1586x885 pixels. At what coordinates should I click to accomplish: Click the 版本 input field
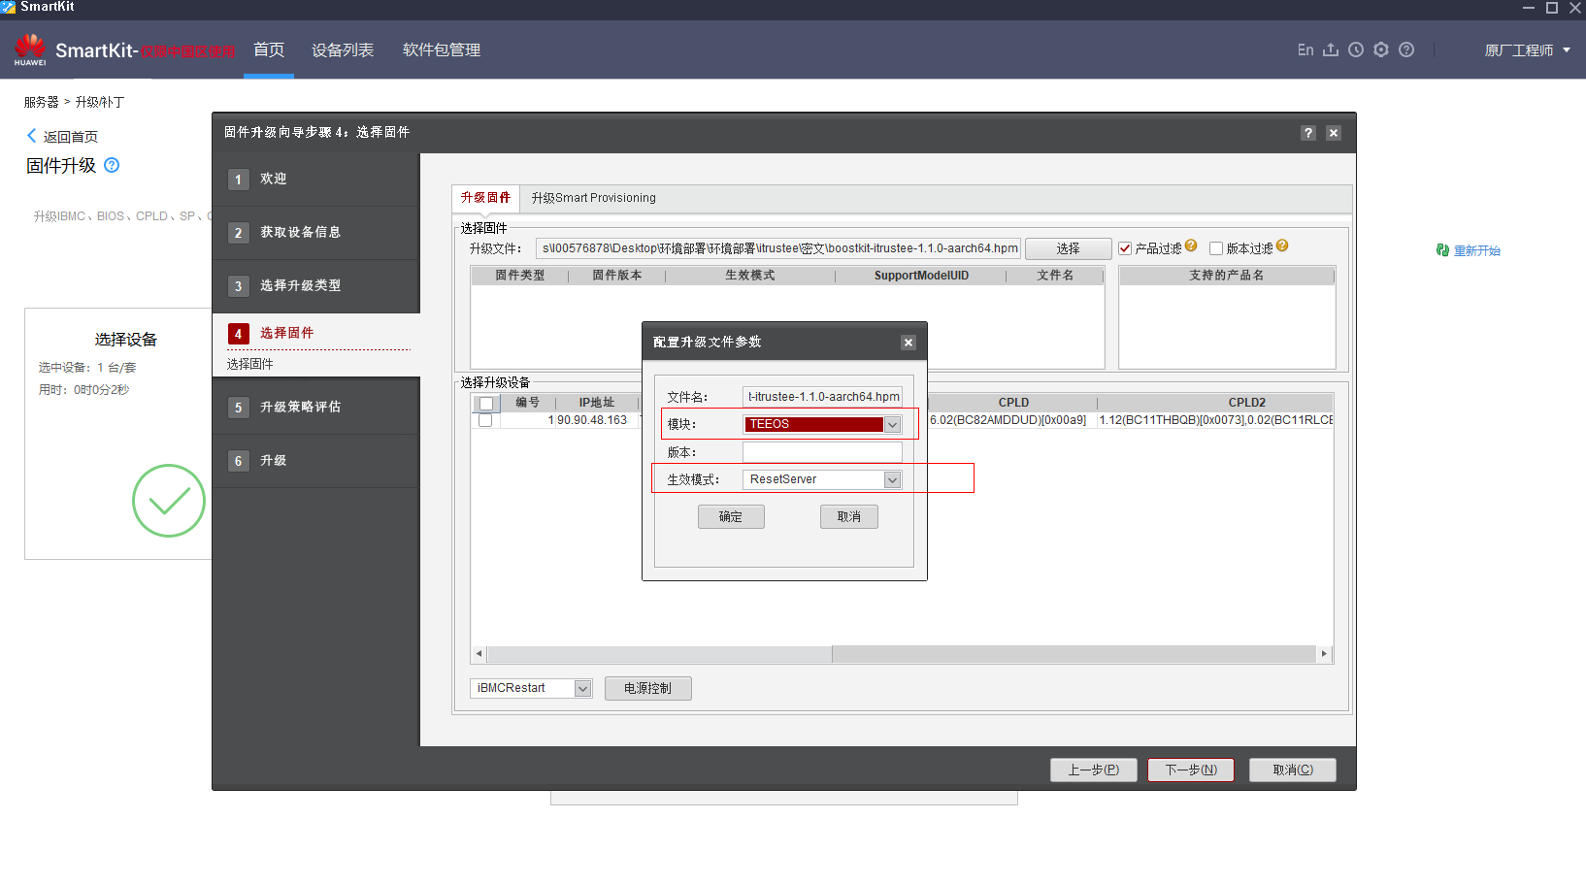(822, 452)
